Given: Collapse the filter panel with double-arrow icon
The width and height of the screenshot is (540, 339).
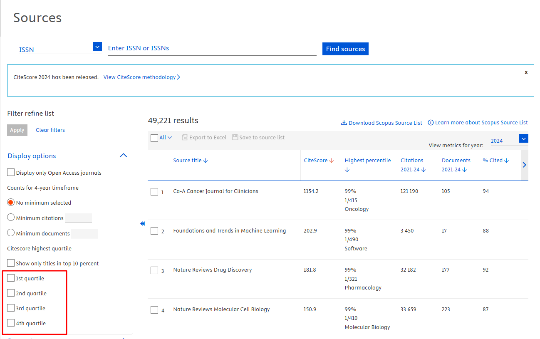Looking at the screenshot, I should (x=142, y=224).
